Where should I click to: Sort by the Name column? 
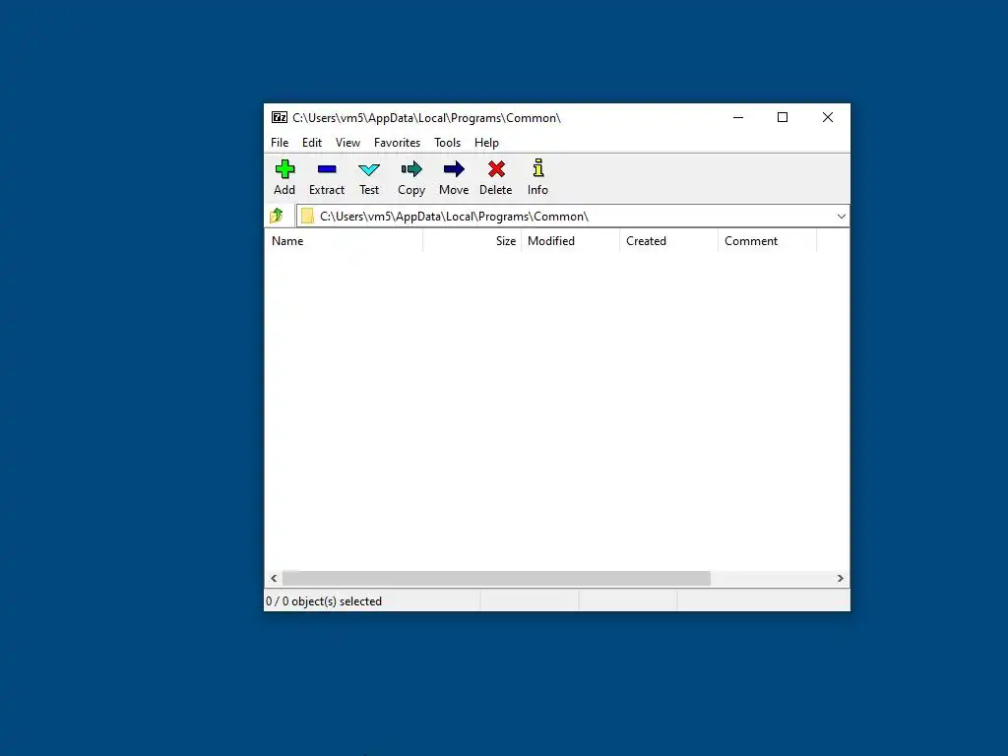tap(344, 241)
